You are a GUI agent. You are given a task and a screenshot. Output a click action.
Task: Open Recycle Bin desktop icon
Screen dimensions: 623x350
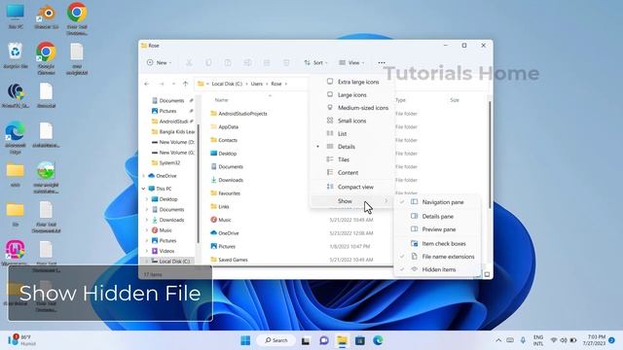point(16,56)
